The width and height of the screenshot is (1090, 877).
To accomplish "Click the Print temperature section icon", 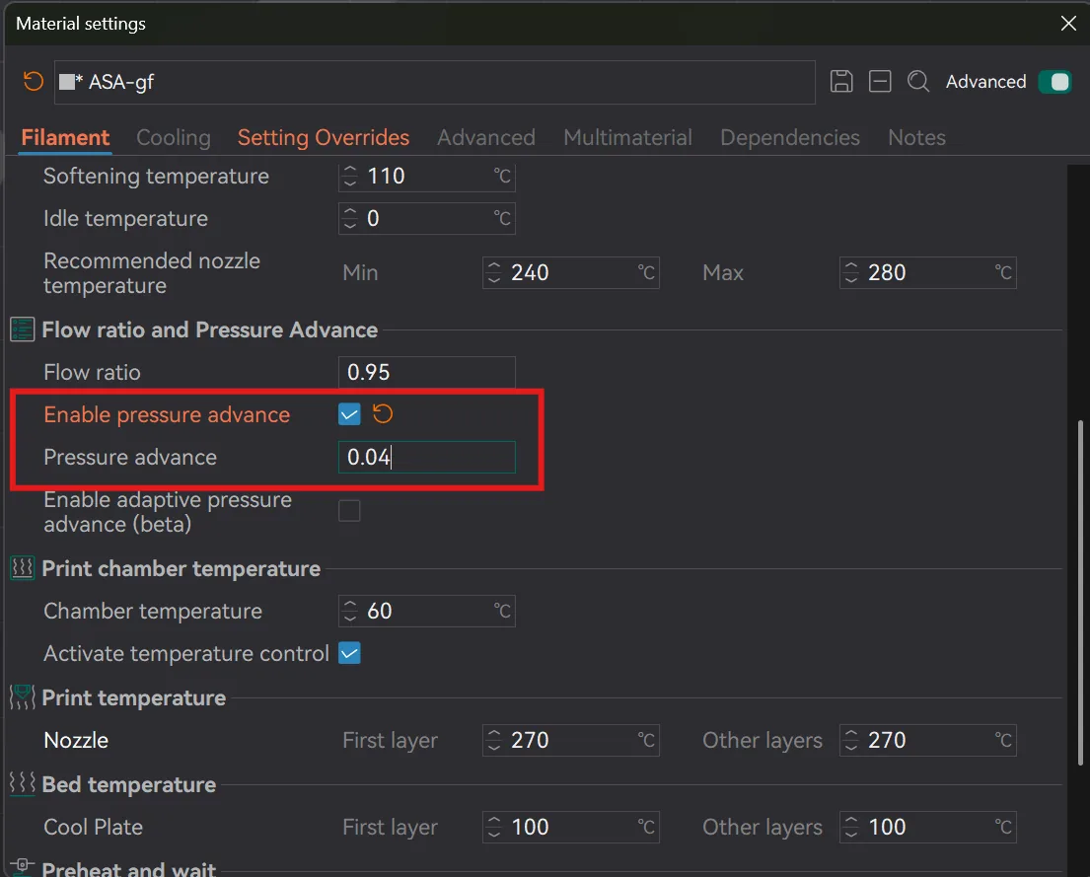I will coord(23,697).
